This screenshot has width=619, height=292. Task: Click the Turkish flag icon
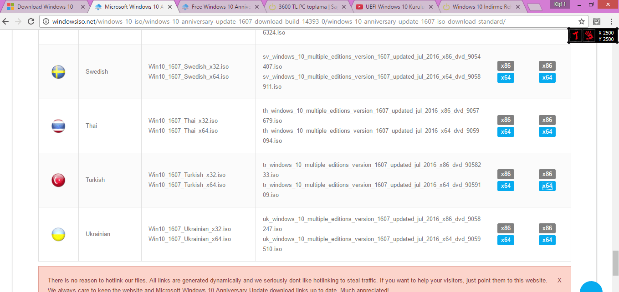[x=58, y=180]
